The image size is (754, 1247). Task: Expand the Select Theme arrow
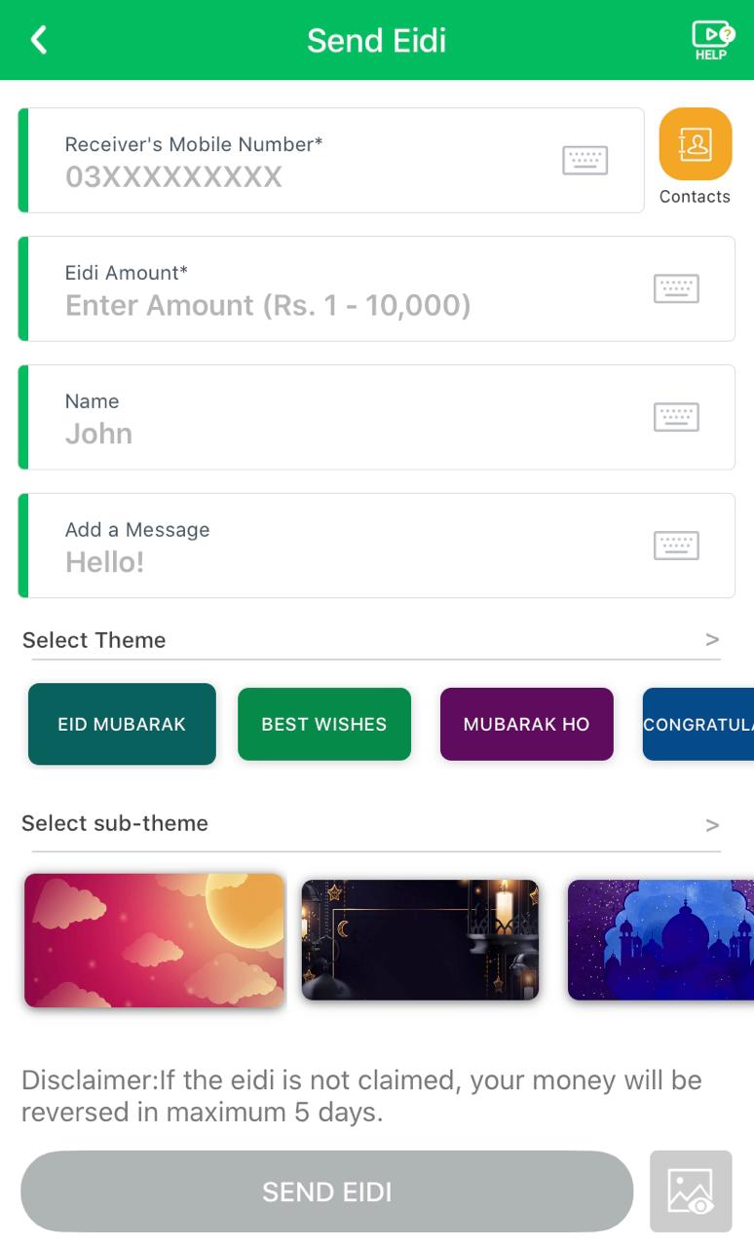(712, 640)
